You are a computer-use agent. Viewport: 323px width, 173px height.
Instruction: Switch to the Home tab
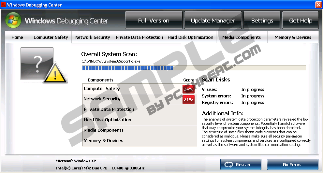point(17,37)
